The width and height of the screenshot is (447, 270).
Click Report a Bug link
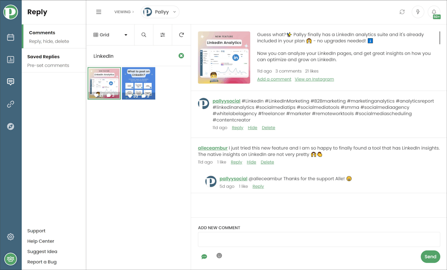click(x=42, y=262)
